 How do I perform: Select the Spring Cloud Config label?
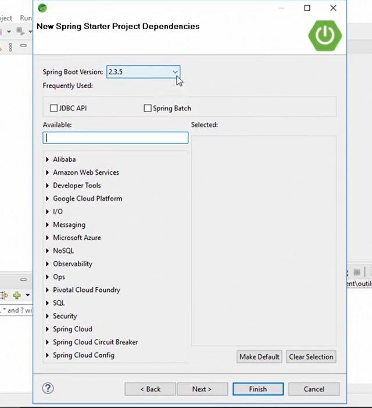coord(84,355)
